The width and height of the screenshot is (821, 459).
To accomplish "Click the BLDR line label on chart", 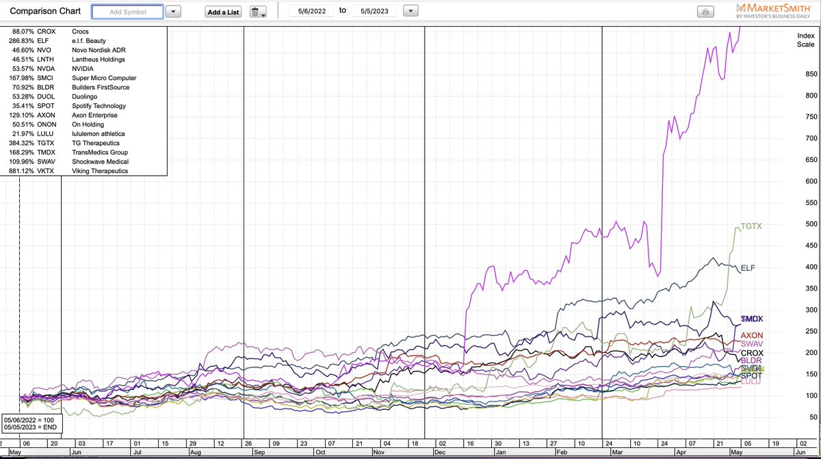I will pos(751,360).
